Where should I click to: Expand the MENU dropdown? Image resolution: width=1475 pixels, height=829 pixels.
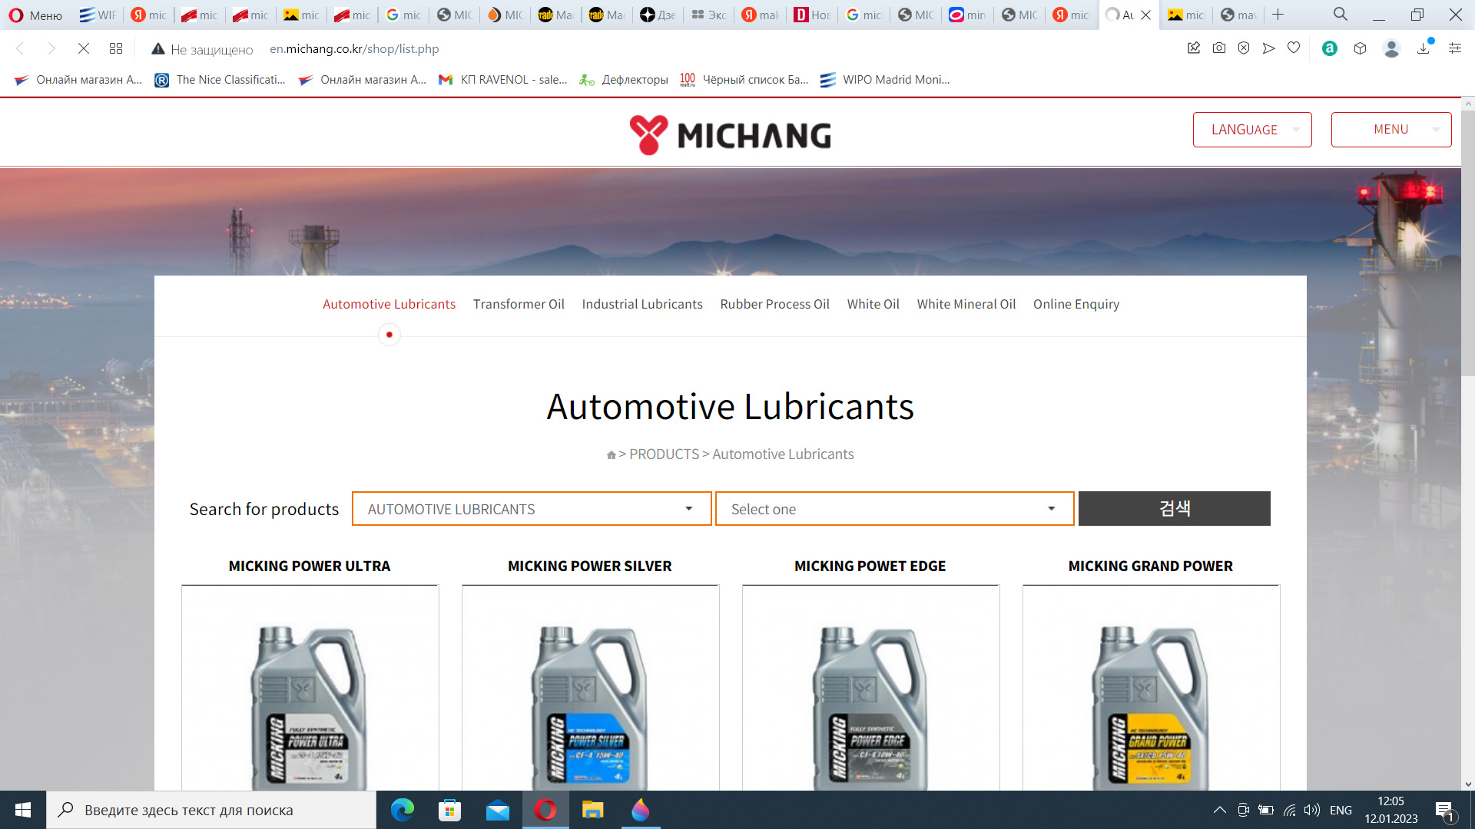[1390, 130]
